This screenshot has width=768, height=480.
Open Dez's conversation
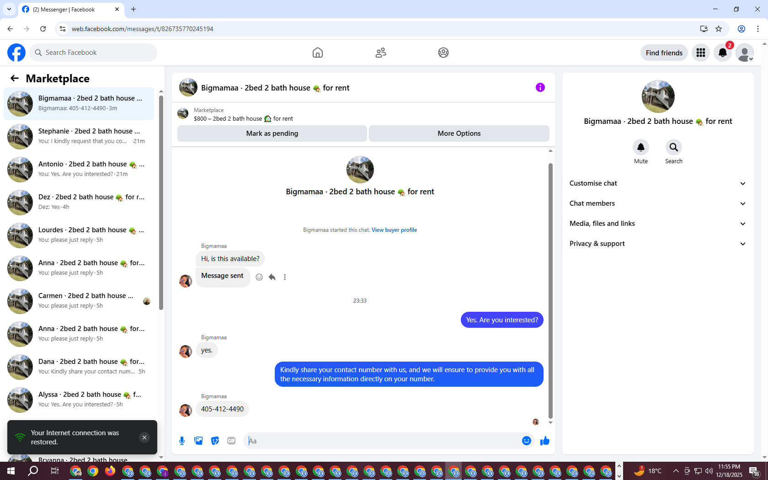point(79,203)
